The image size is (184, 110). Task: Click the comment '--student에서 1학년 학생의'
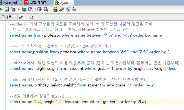(x=95, y=63)
